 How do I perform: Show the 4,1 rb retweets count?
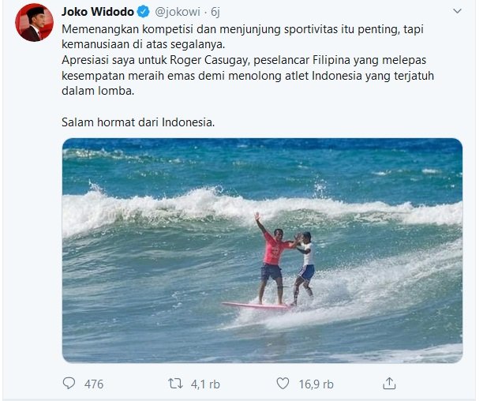pos(205,384)
